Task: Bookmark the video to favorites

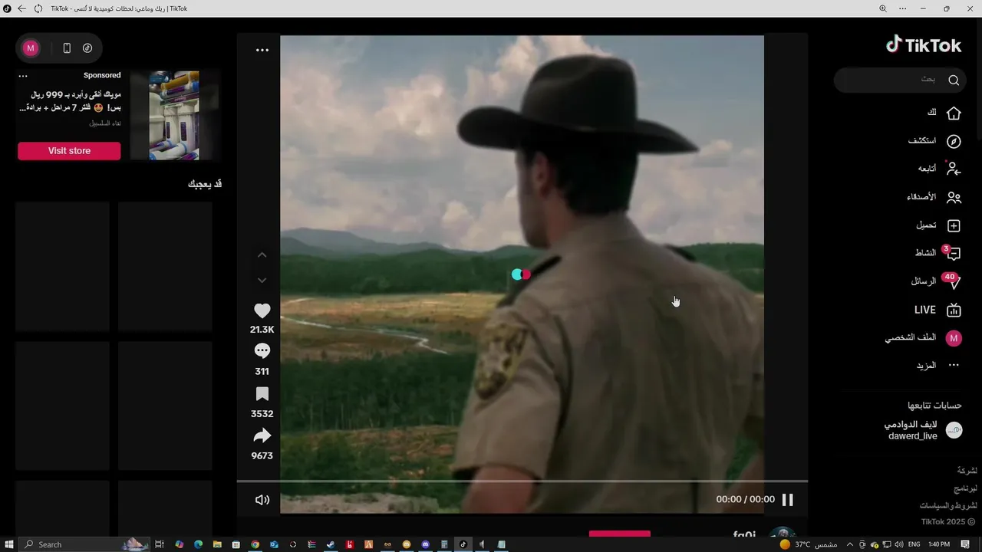Action: point(262,394)
